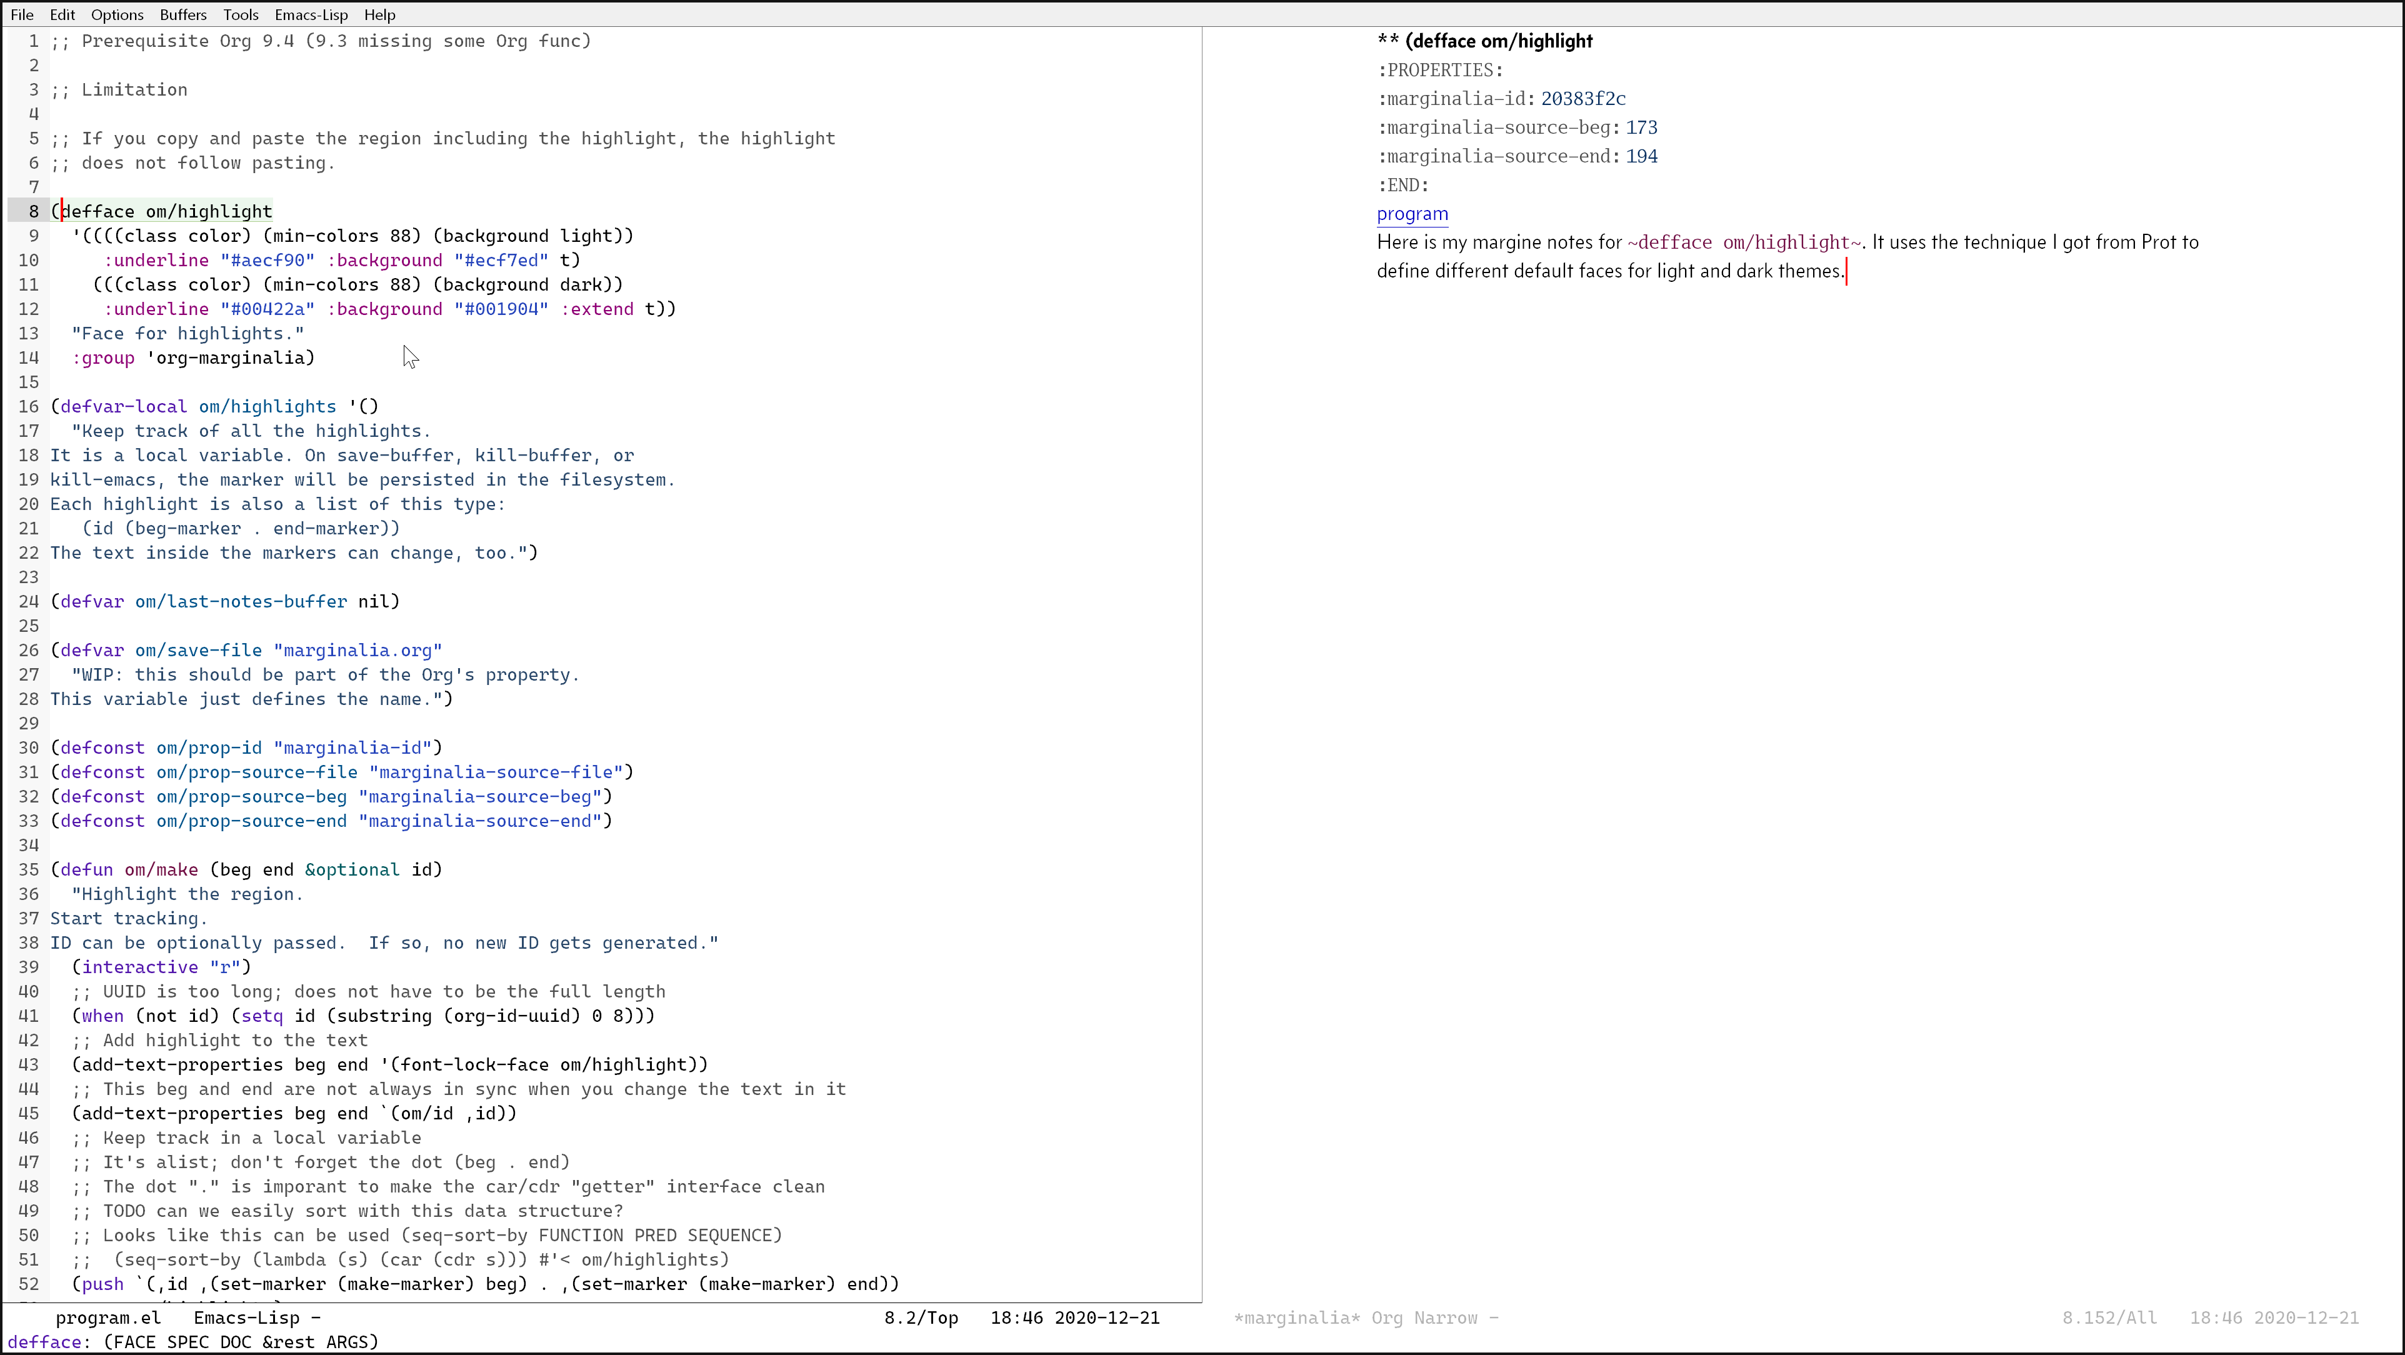Click line number 24 in the gutter
This screenshot has width=2405, height=1355.
pyautogui.click(x=28, y=601)
